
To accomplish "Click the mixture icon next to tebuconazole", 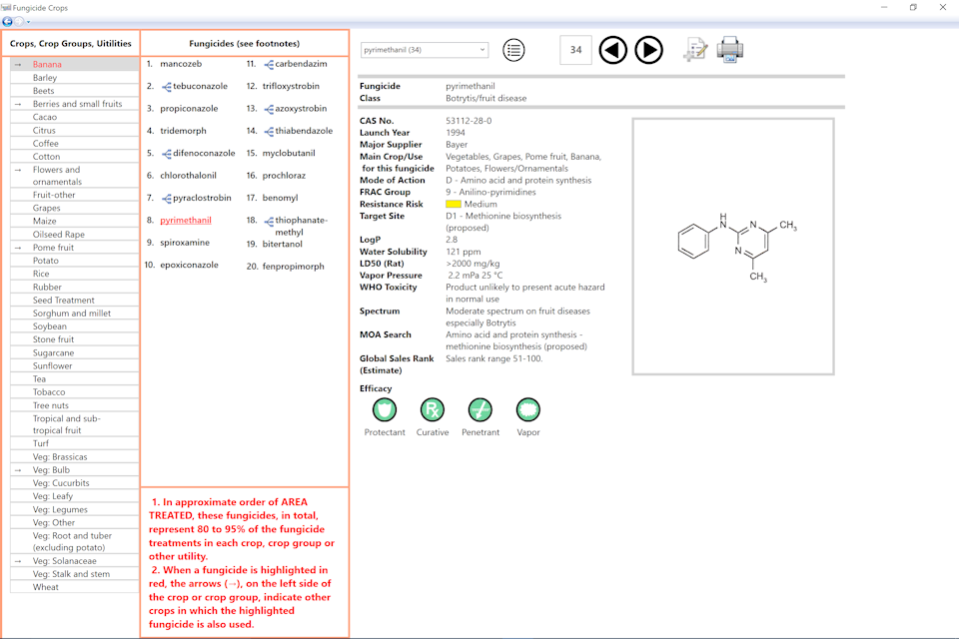I will click(x=166, y=87).
